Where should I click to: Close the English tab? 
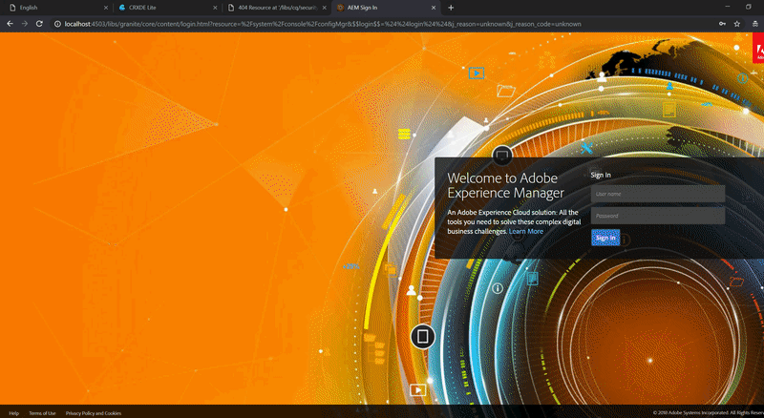(106, 8)
